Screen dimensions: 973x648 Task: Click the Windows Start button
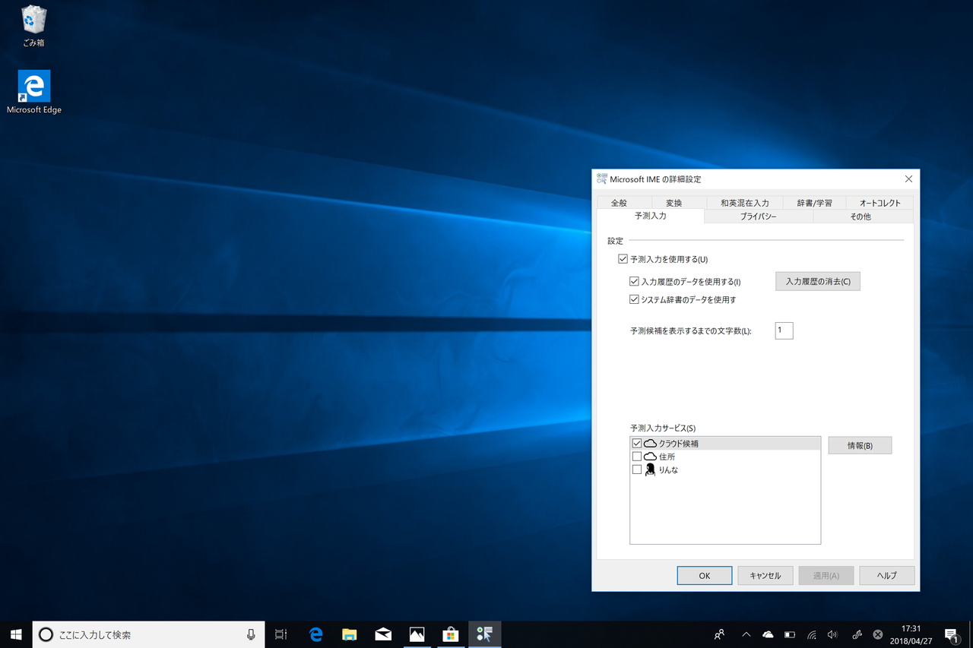(x=15, y=634)
